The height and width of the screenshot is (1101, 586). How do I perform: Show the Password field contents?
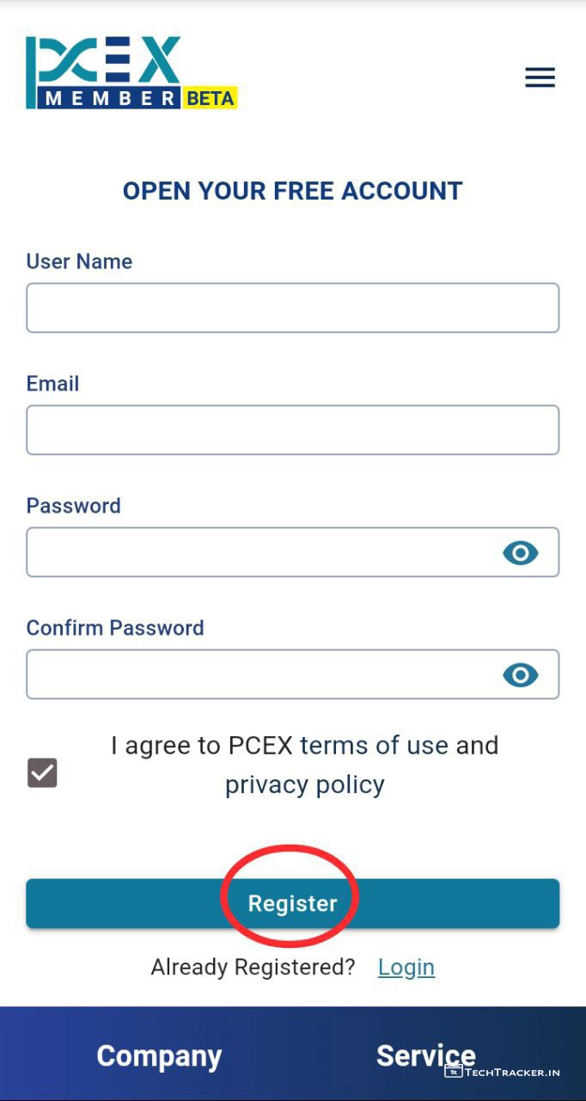click(520, 552)
